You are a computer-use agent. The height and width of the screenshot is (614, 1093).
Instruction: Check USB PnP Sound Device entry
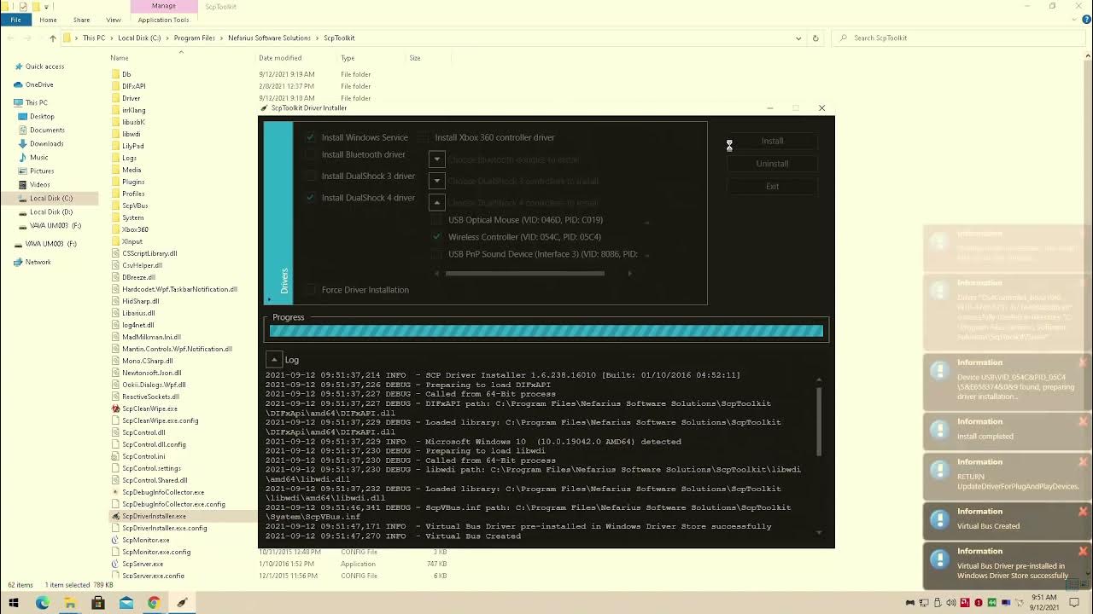(x=438, y=254)
